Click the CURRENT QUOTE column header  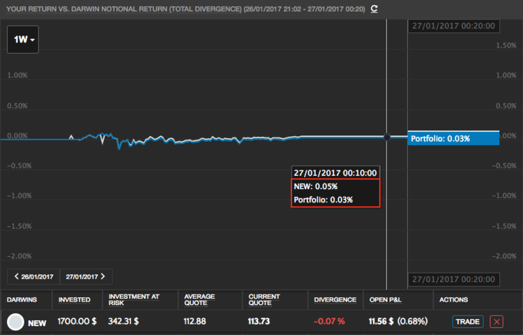click(x=264, y=299)
